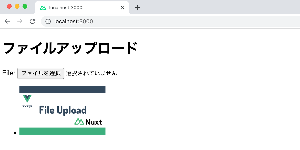Click the green progress bar under the image
This screenshot has height=150, width=300.
tap(62, 131)
